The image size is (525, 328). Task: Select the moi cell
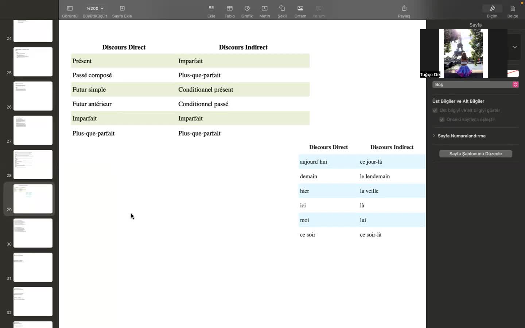point(328,220)
